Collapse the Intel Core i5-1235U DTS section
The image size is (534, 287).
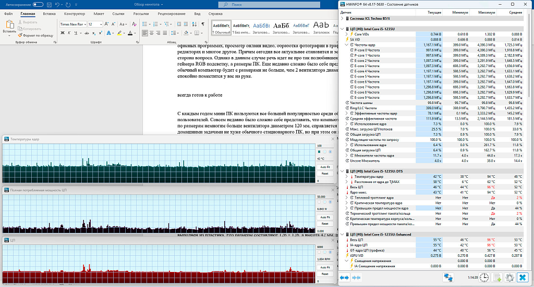tap(342, 171)
